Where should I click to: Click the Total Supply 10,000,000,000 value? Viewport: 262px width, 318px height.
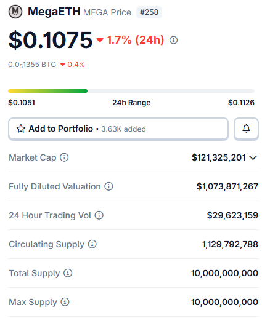click(224, 273)
